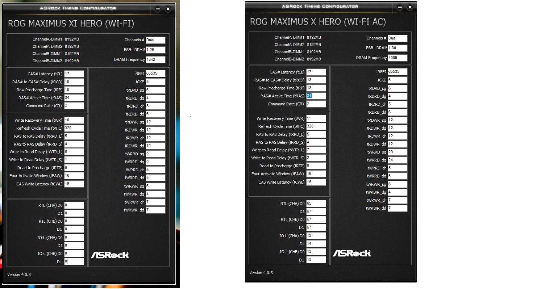The image size is (541, 289).
Task: Click ROG MAXIMUS XI HERO (WI-FI) title text
Action: pyautogui.click(x=71, y=24)
